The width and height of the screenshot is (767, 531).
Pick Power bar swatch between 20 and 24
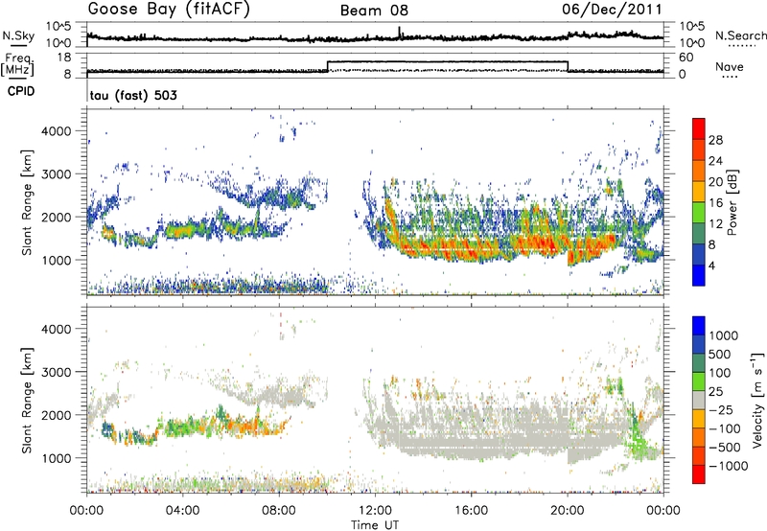tap(699, 172)
